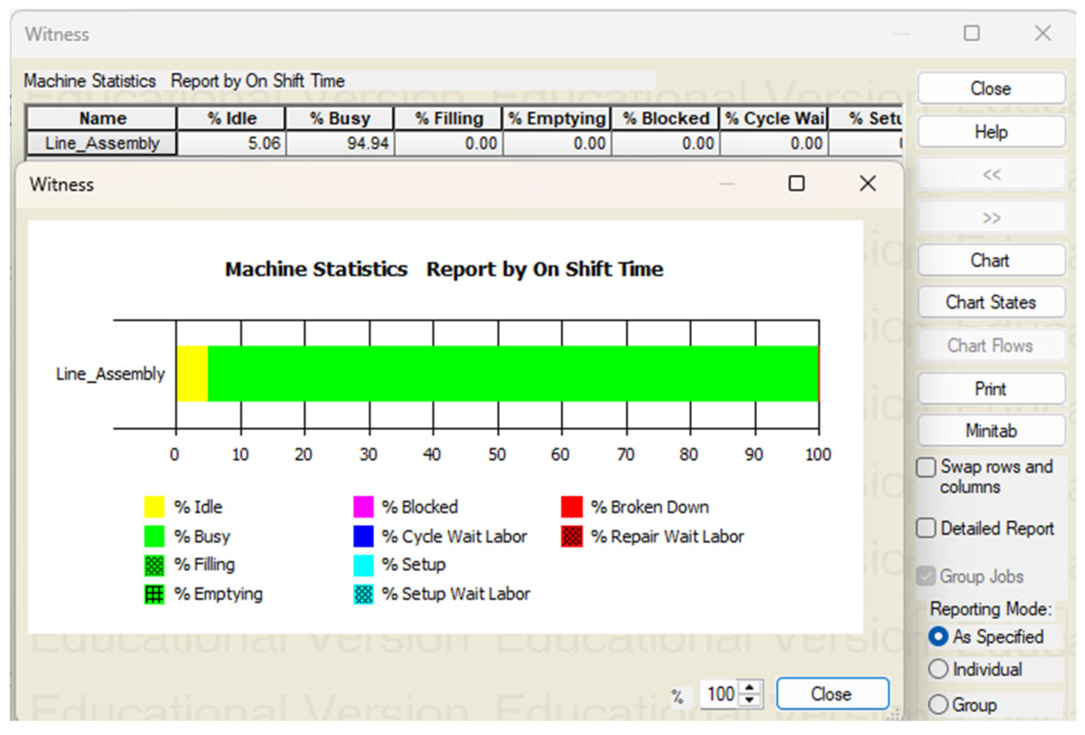This screenshot has width=1085, height=735.
Task: Decrease chart percent with down stepper arrow
Action: click(x=750, y=700)
